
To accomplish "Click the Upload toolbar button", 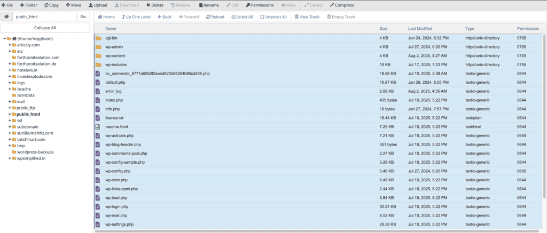I will click(x=98, y=5).
